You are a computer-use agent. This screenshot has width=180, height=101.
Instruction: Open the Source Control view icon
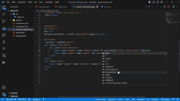pos(4,21)
